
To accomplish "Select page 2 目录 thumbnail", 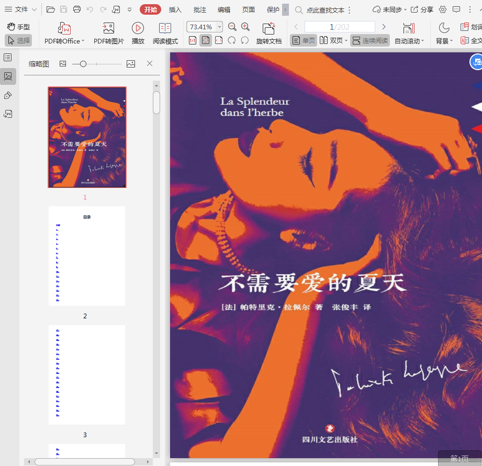I will 87,256.
